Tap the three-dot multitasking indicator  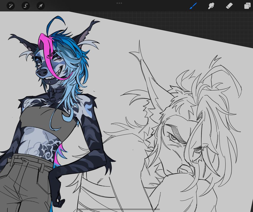point(119,3)
